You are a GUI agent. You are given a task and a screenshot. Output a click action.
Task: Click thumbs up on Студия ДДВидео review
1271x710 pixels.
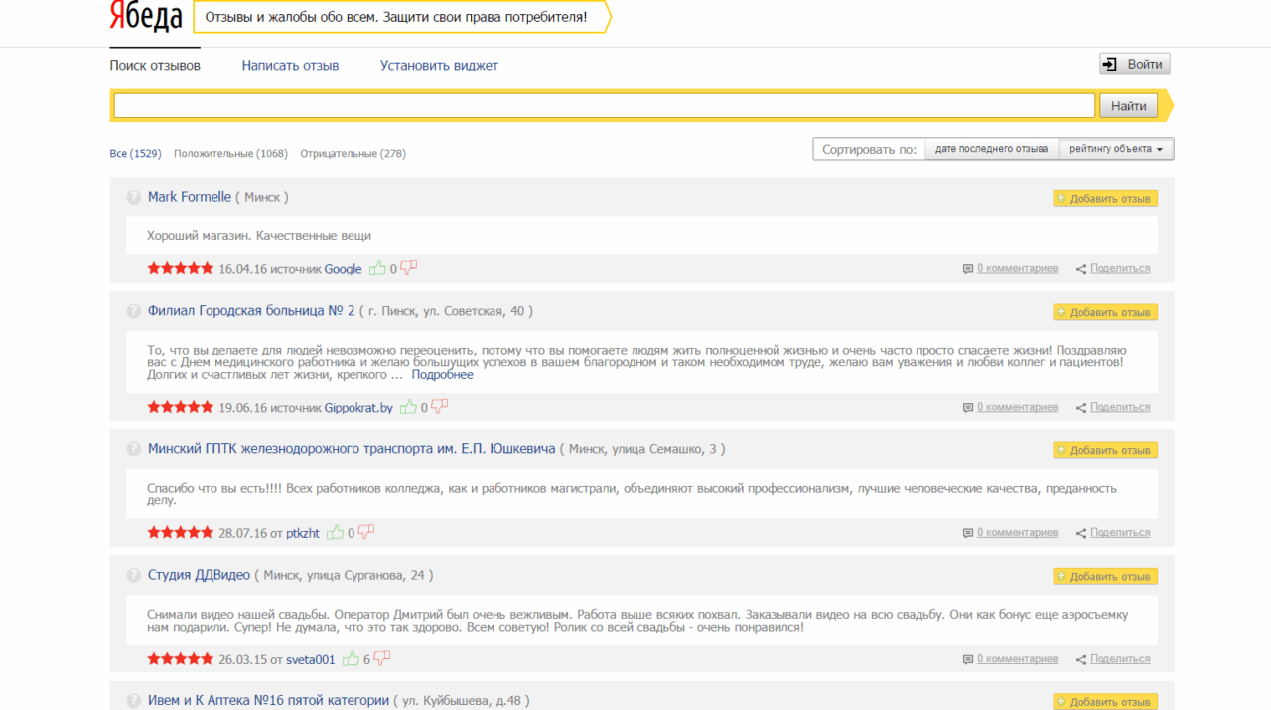pyautogui.click(x=351, y=658)
